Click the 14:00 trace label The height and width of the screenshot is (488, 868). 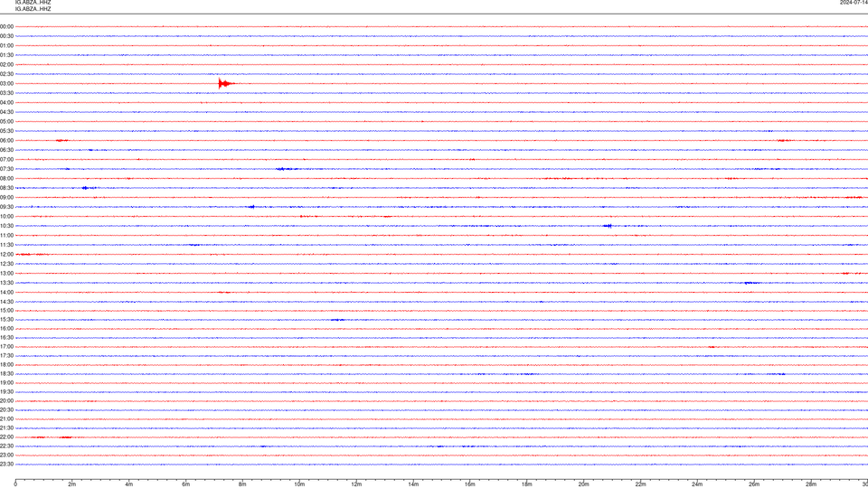[6, 292]
